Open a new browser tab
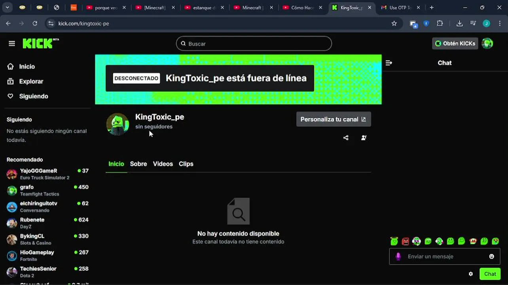Screen dimensions: 508x285 pos(432,8)
